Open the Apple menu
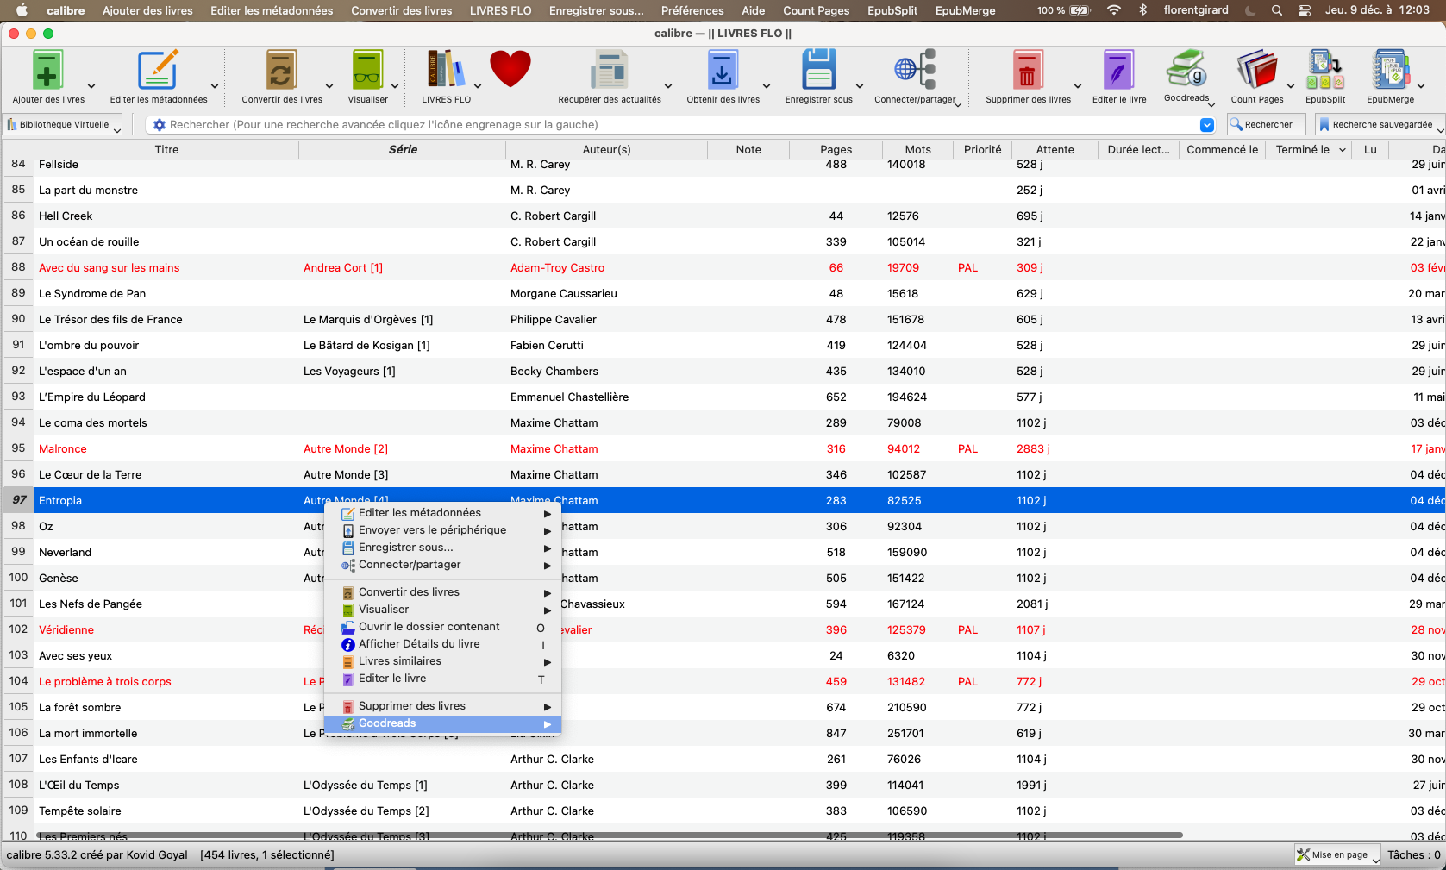The image size is (1446, 870). tap(22, 10)
